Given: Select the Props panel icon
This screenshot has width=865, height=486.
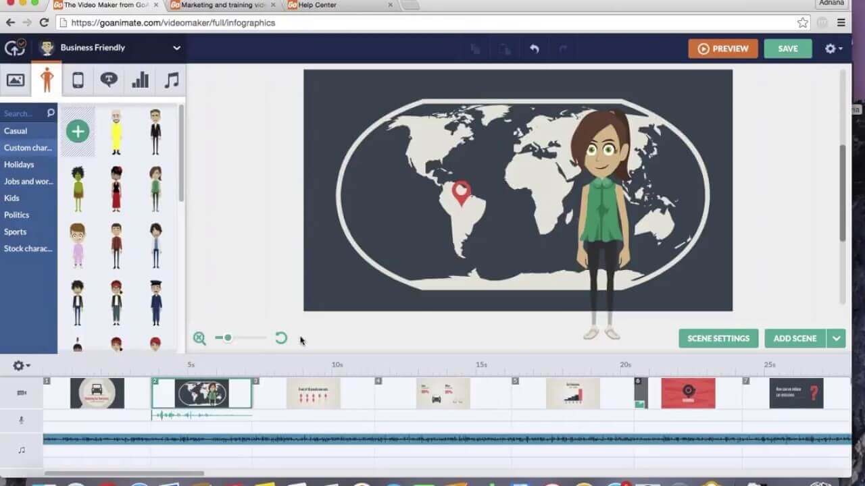Looking at the screenshot, I should click(78, 80).
